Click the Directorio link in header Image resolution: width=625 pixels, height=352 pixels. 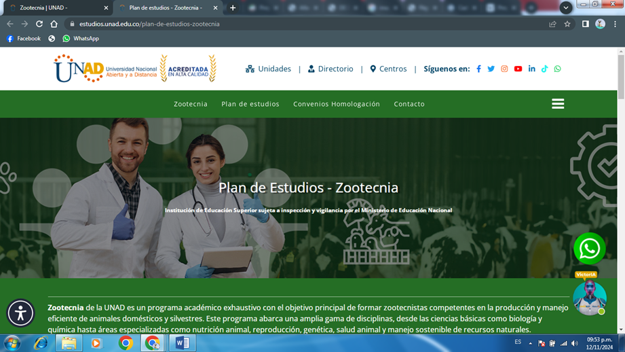330,69
